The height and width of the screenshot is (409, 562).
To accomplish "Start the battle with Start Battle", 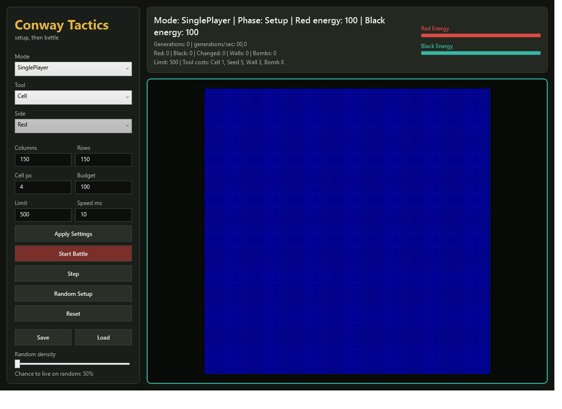I will tap(73, 253).
